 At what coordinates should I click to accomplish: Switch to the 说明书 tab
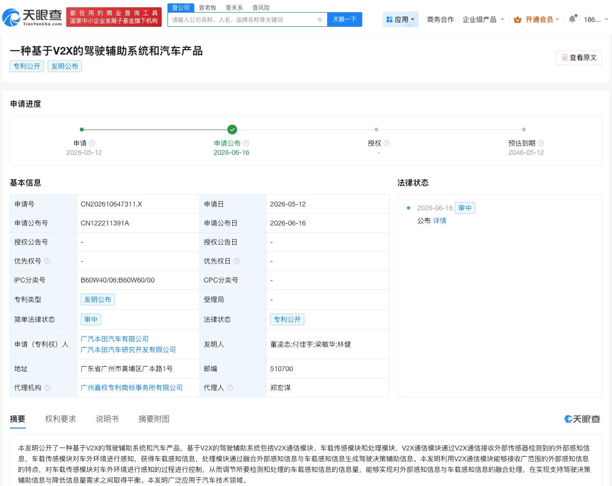click(x=107, y=419)
